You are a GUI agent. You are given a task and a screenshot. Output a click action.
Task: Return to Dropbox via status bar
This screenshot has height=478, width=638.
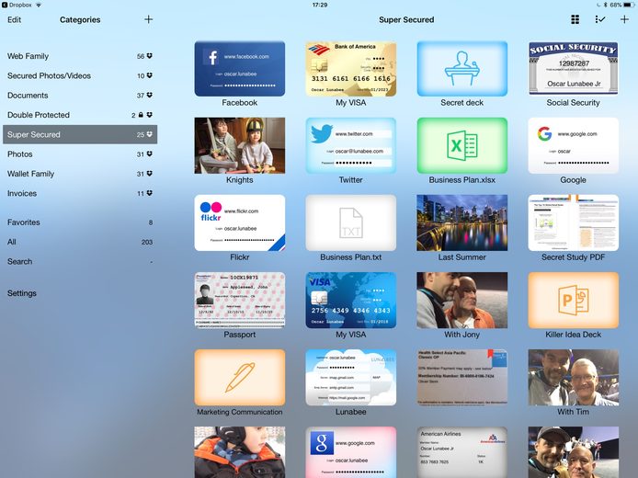(17, 5)
